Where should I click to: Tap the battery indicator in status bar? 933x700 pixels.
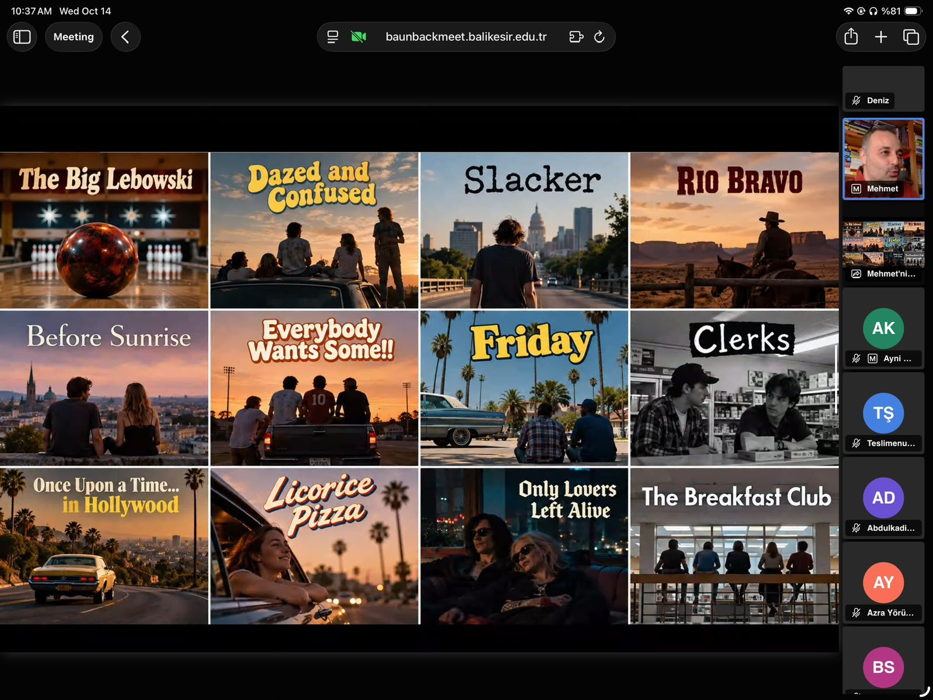coord(914,11)
